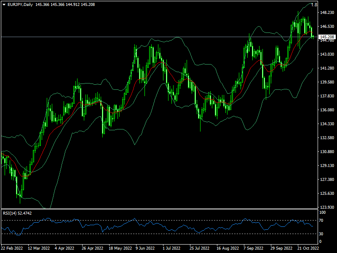The image size is (337, 253).
Task: Click the EURJPY,Daily chart title
Action: pyautogui.click(x=20, y=5)
